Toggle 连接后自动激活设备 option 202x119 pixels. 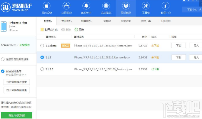tap(3, 59)
